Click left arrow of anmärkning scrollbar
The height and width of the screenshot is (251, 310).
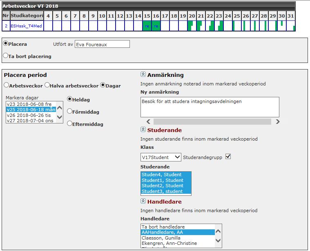149,121
